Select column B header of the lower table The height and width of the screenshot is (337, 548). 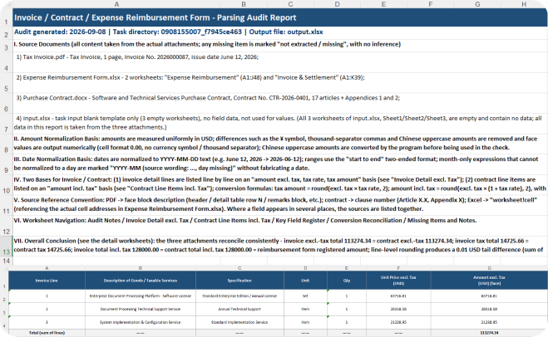pyautogui.click(x=141, y=268)
